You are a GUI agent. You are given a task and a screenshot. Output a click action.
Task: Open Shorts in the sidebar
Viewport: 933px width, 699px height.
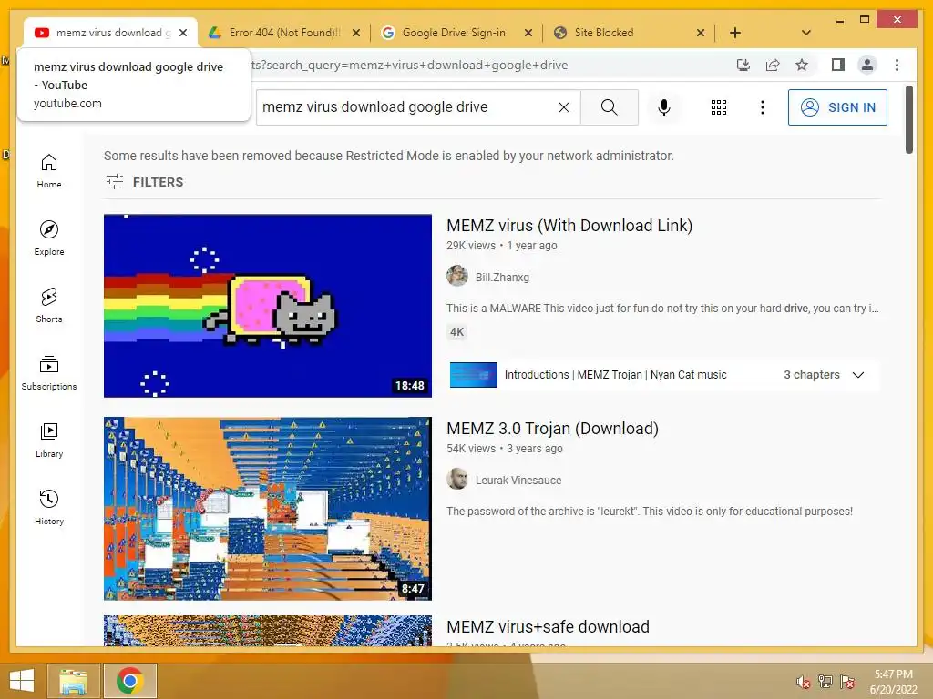49,306
